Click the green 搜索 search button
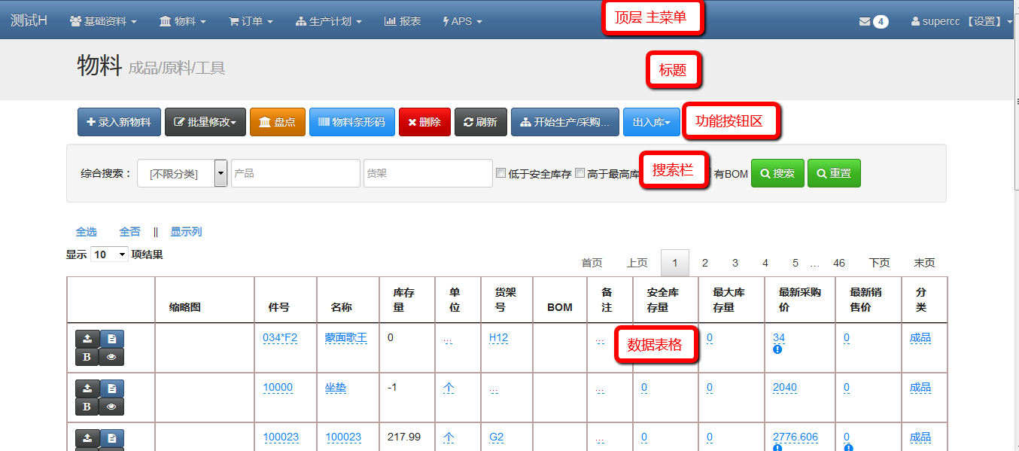Screen dimensions: 1019x451 [x=777, y=173]
